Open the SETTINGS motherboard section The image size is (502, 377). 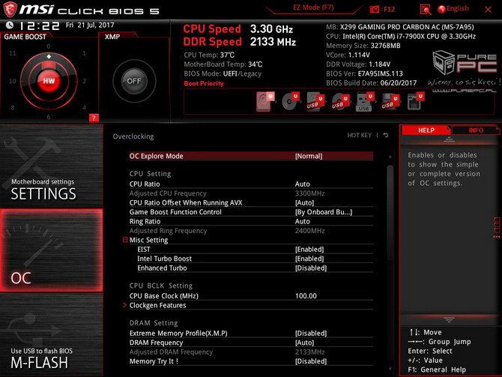(x=51, y=166)
